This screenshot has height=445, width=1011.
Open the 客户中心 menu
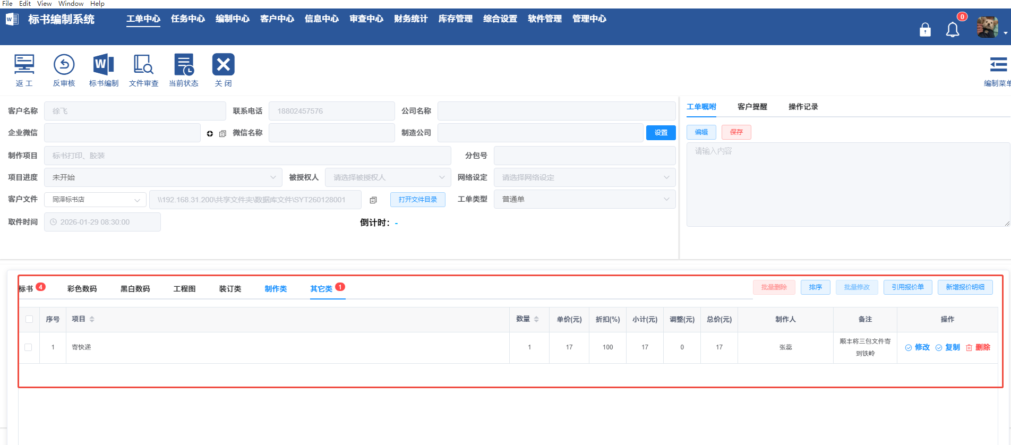tap(277, 19)
